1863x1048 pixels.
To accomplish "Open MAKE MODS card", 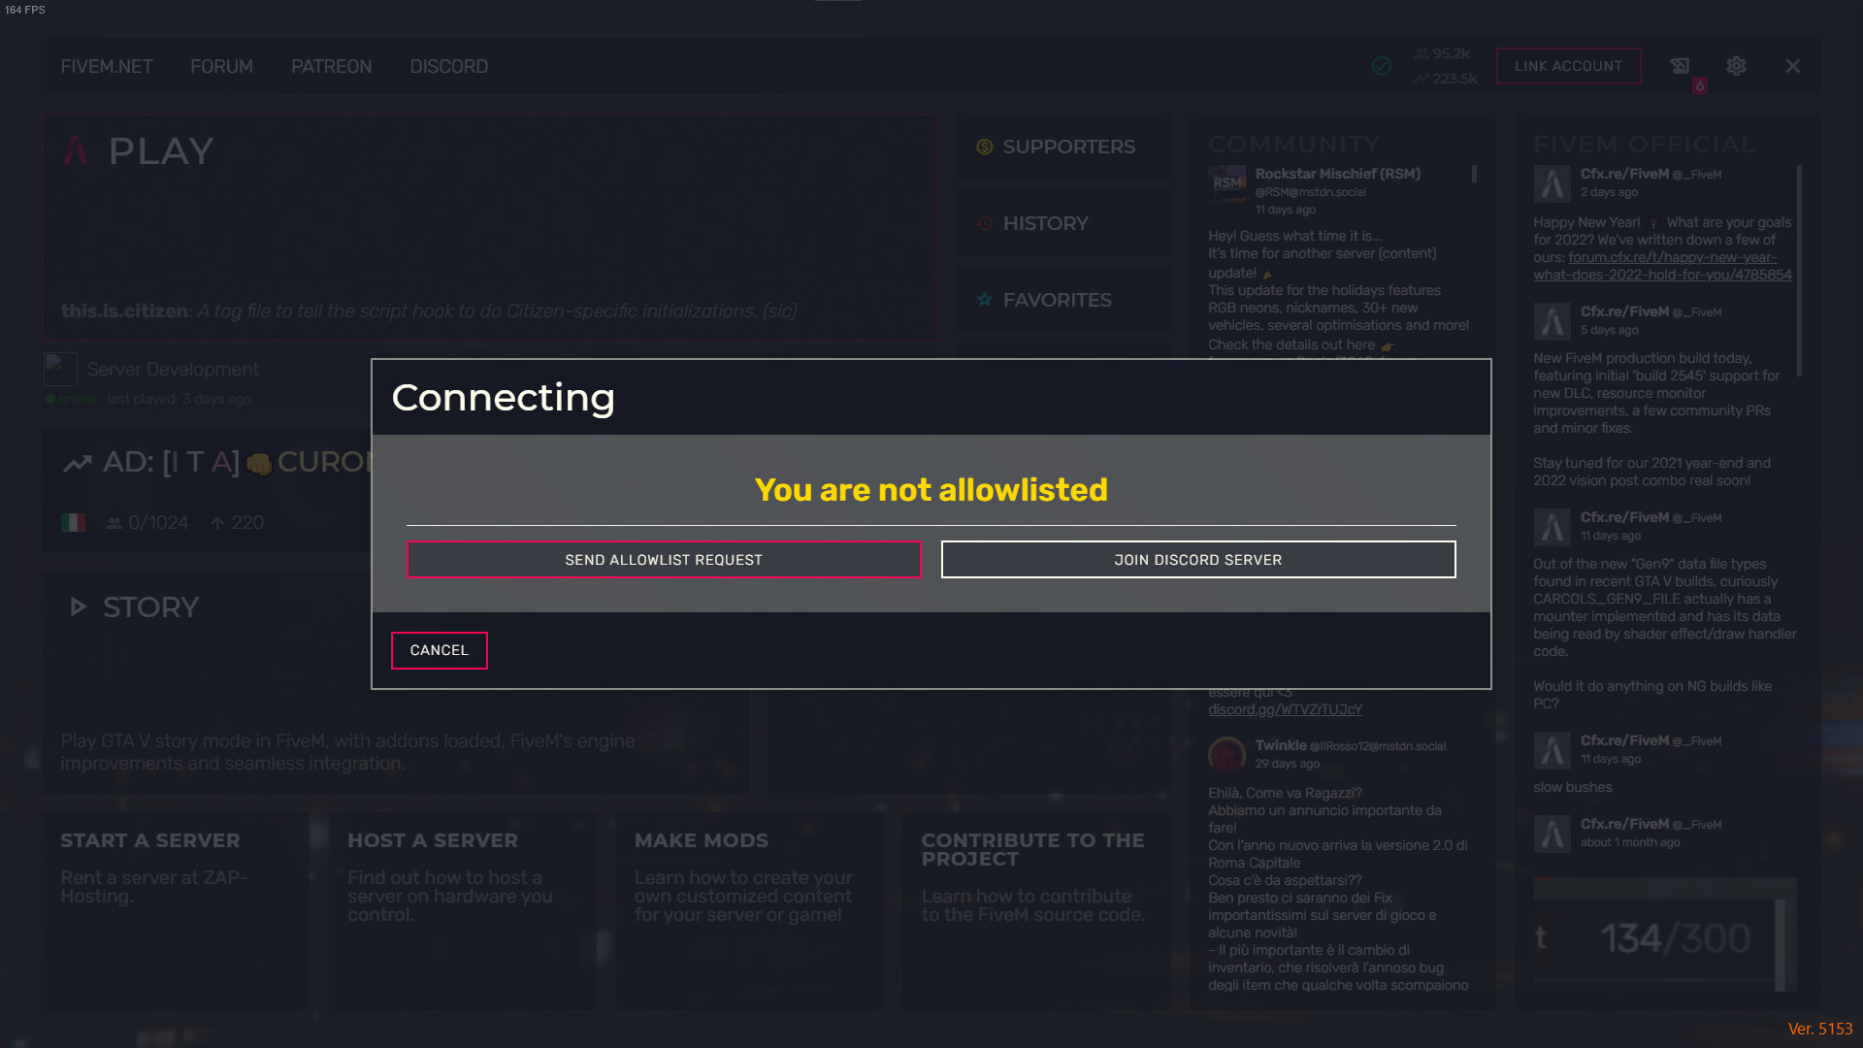I will tap(749, 911).
